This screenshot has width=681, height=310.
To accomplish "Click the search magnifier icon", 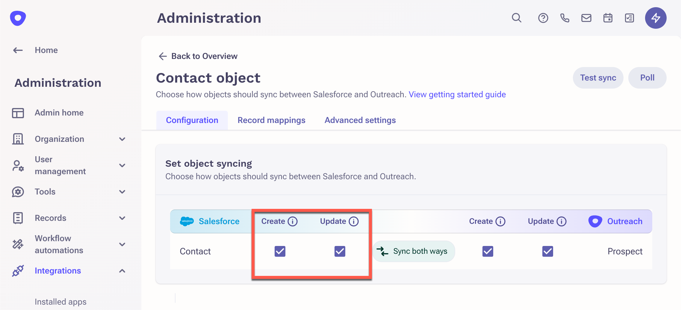I will pos(516,18).
